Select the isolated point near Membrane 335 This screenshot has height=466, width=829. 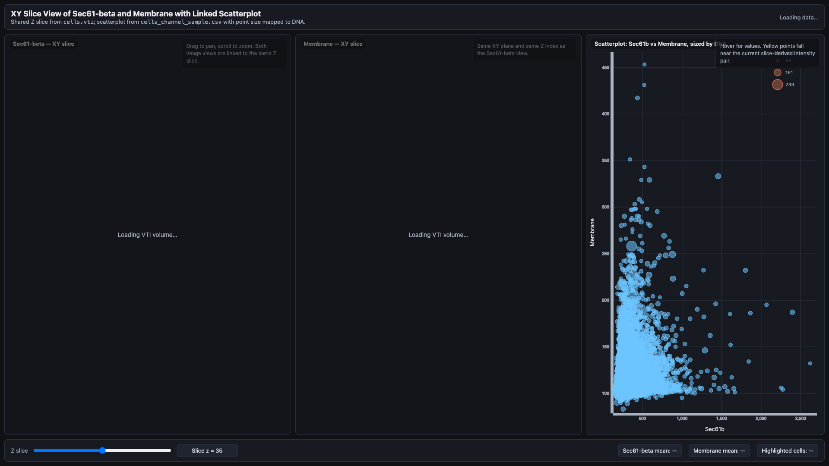point(718,176)
